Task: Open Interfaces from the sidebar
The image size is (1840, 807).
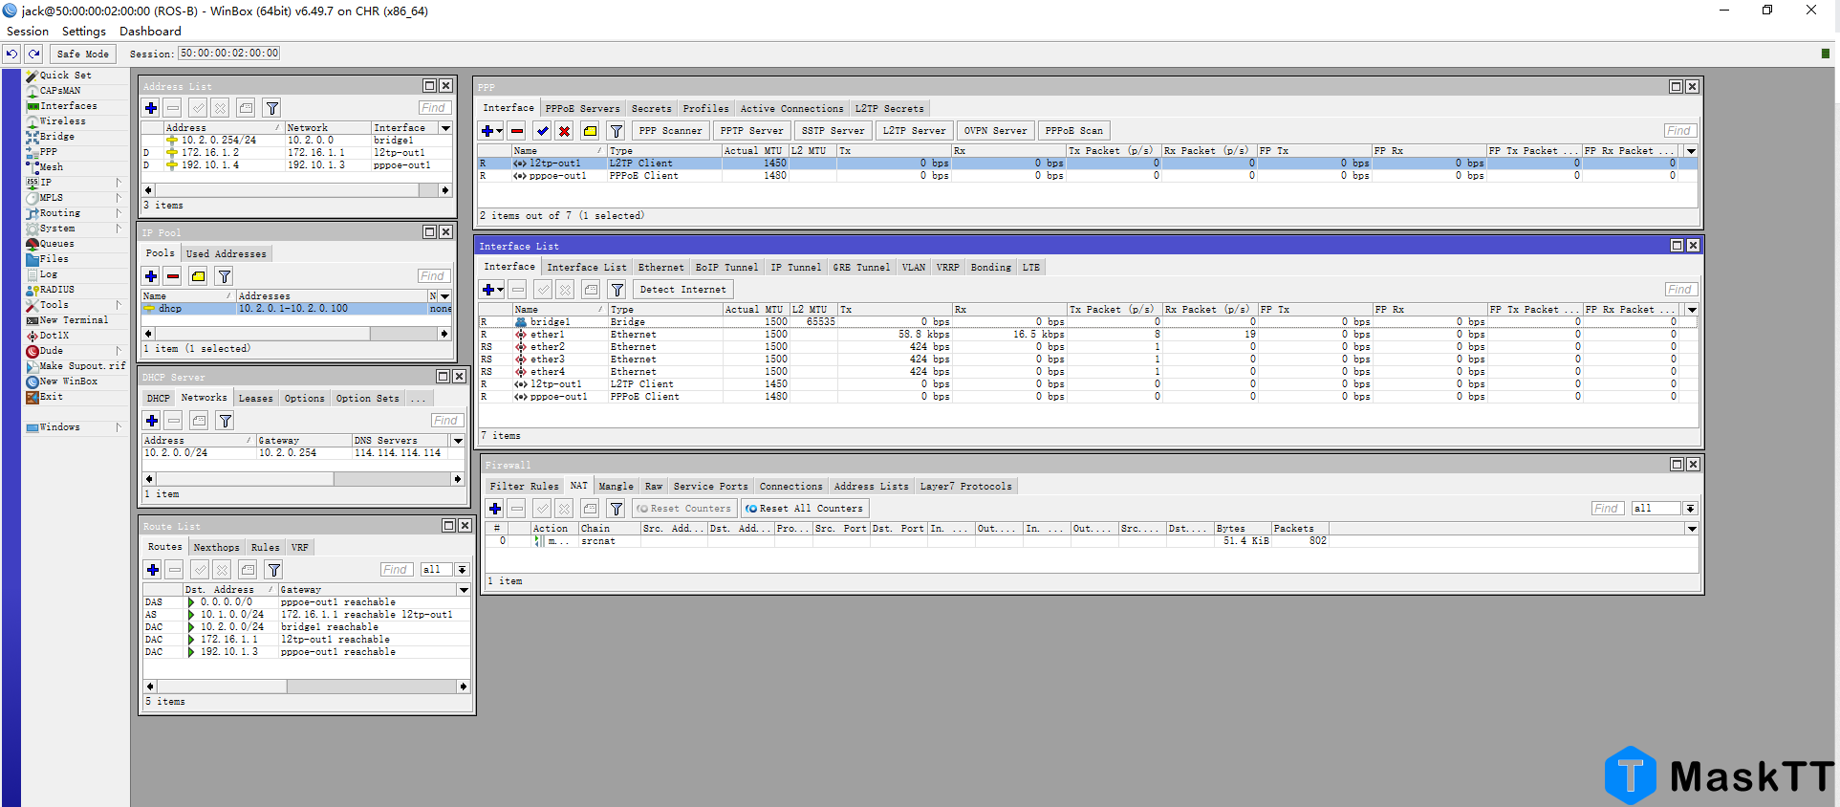Action: [68, 105]
